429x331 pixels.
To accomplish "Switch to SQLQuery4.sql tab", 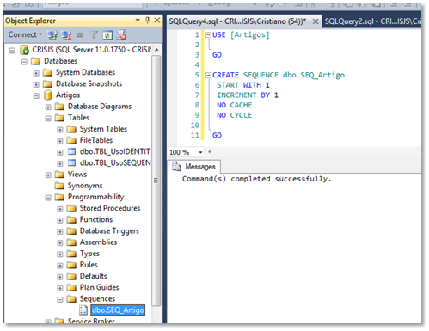I will 237,21.
